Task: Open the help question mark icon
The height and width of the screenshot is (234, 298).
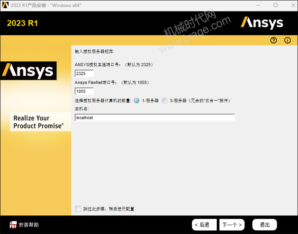Action: [273, 40]
